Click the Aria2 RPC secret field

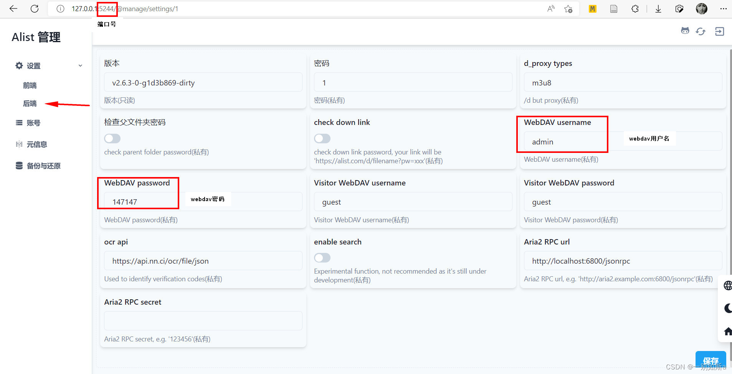[x=203, y=321]
